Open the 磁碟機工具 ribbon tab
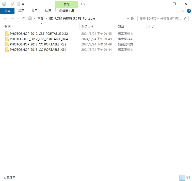 pos(67,11)
